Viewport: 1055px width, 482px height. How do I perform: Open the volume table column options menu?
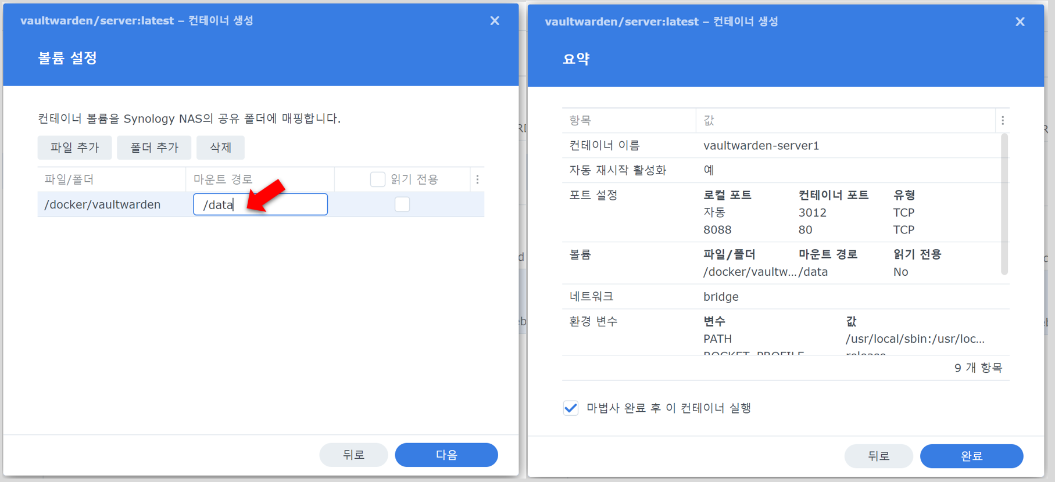tap(477, 179)
